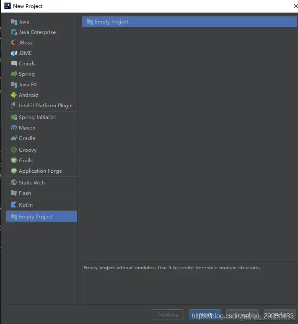Click the Java Enterprise icon
Screen dimensions: 298x324
point(14,32)
